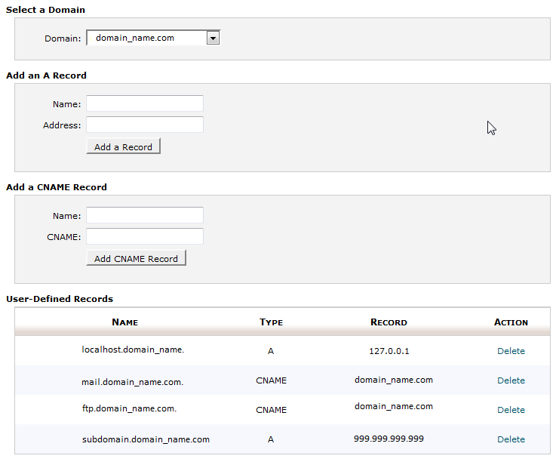Select the 999.999.999.999 record value
The height and width of the screenshot is (462, 556).
tap(389, 439)
